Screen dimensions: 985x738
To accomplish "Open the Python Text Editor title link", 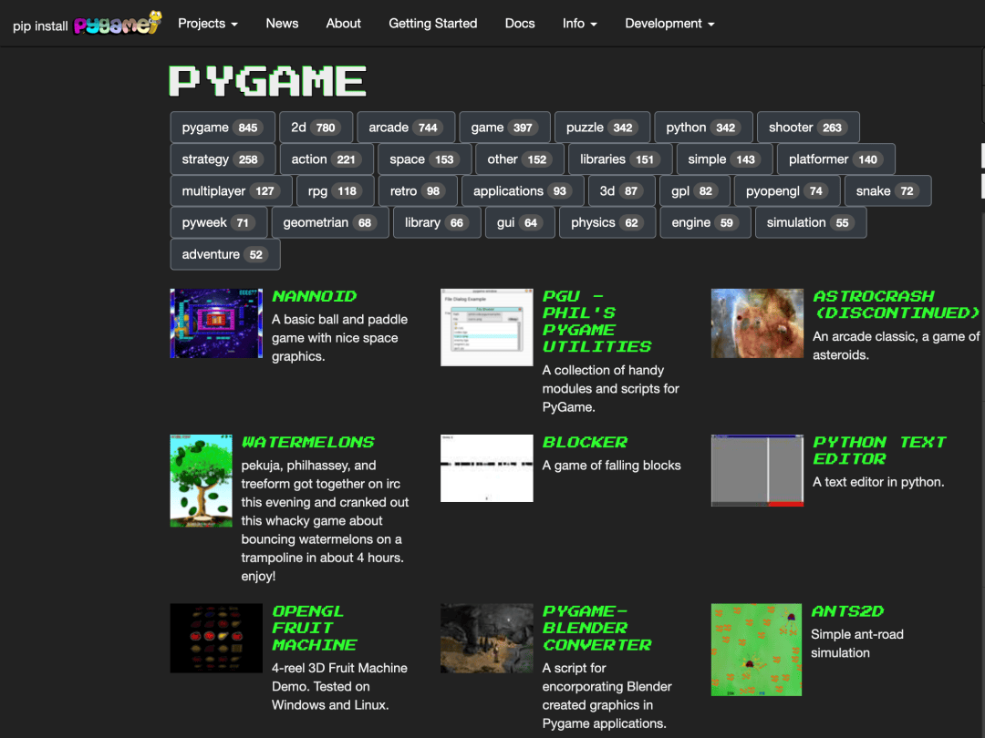I will [x=879, y=451].
